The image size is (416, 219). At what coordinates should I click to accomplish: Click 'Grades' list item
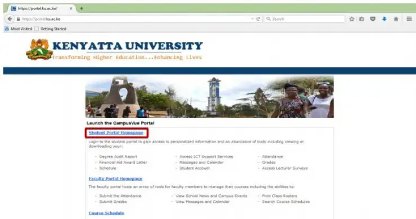pos(269,162)
